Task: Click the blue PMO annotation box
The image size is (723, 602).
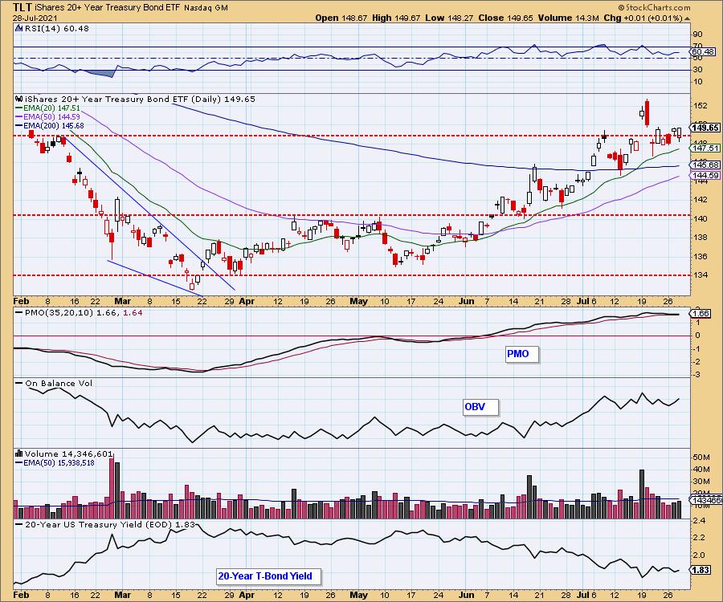Action: (x=521, y=354)
